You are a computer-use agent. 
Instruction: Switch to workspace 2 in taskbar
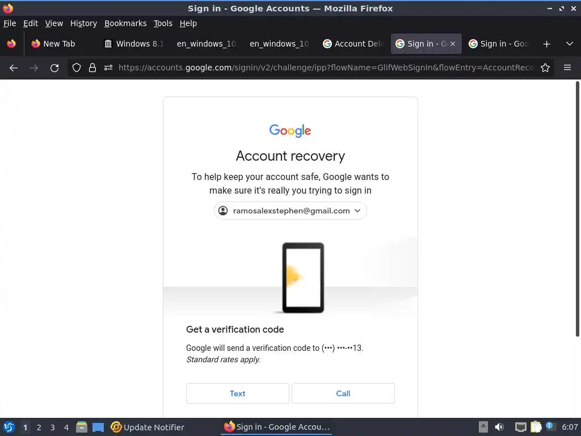pyautogui.click(x=39, y=427)
